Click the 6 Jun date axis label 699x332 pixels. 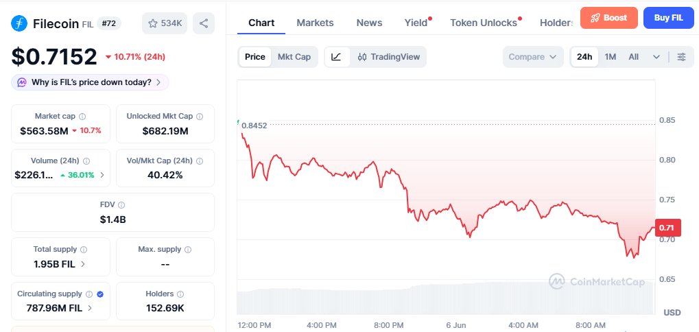[x=455, y=325]
